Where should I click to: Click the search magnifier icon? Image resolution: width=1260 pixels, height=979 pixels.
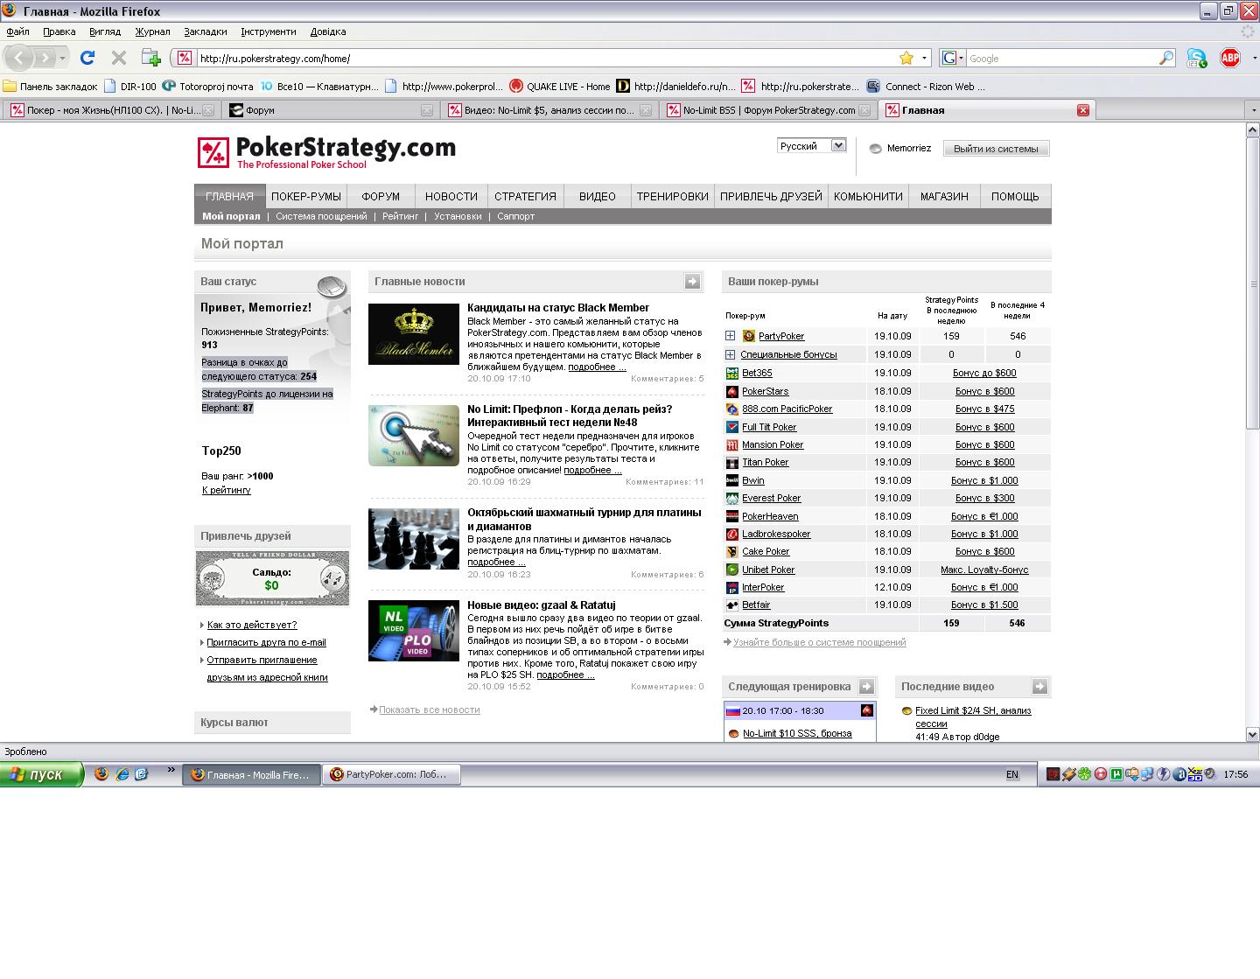1165,58
